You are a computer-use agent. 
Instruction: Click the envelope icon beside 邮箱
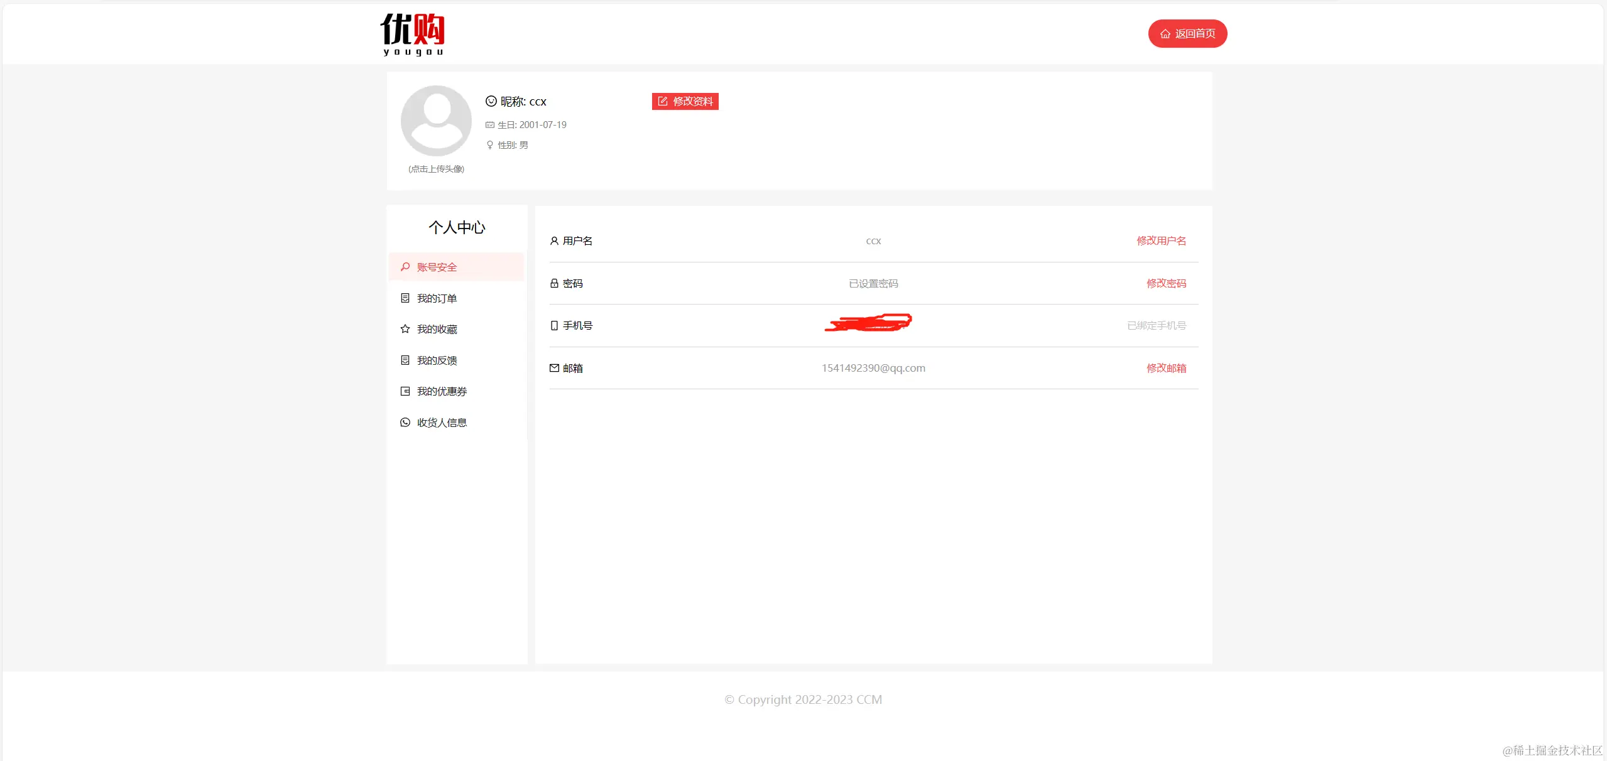[x=554, y=368]
